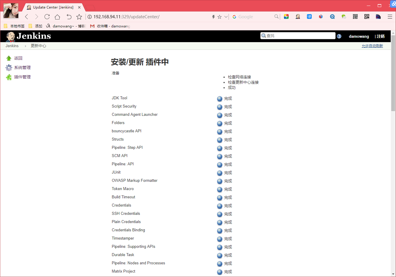The image size is (396, 277).
Task: Click the green up arrow icon next to 返回
Action: [x=9, y=58]
